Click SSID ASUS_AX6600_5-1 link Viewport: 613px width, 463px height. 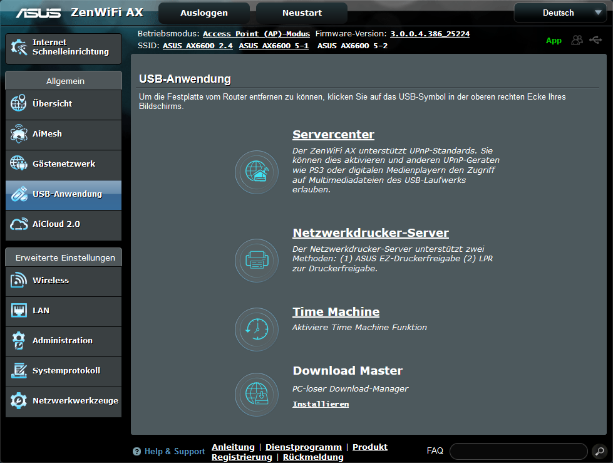(x=274, y=46)
